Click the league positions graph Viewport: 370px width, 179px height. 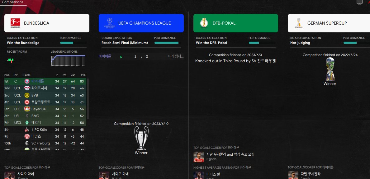(x=68, y=61)
